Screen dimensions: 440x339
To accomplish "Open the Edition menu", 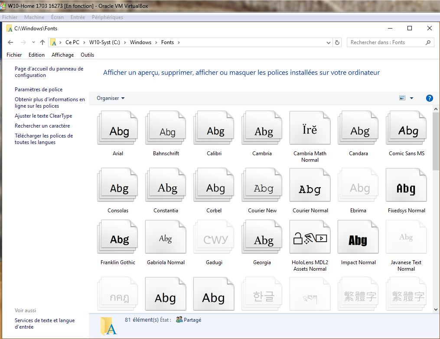I will click(36, 55).
